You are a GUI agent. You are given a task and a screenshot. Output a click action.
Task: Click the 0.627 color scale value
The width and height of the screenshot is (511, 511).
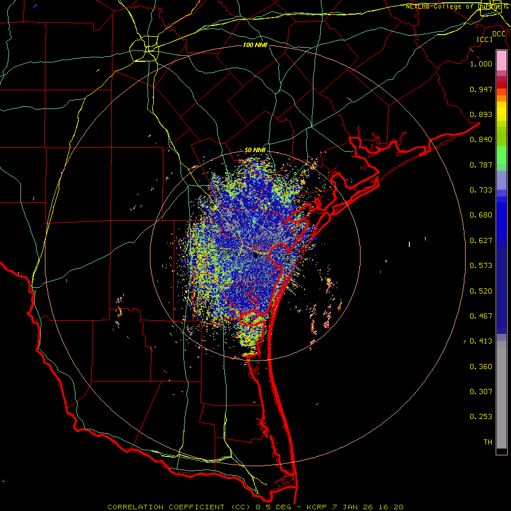(x=481, y=241)
